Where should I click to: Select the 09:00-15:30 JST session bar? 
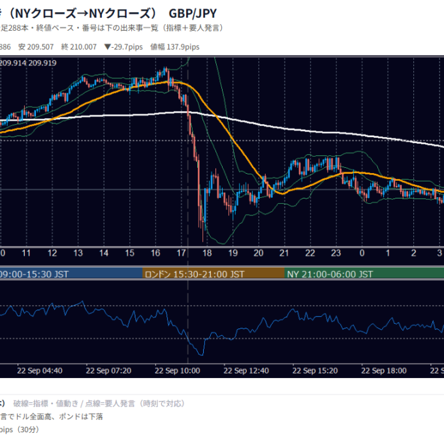71,274
